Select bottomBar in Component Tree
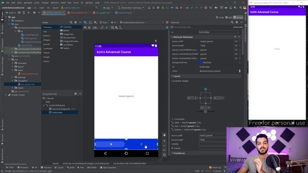 (57, 112)
